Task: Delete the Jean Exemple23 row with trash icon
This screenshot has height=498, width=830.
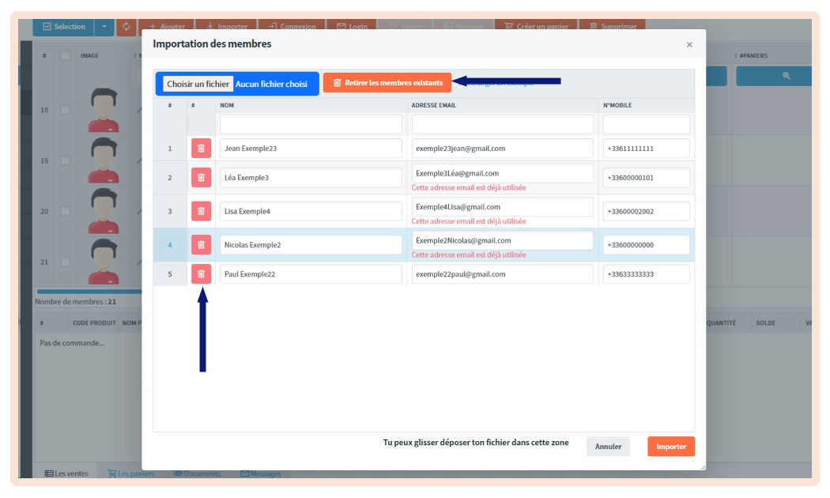Action: (x=201, y=149)
